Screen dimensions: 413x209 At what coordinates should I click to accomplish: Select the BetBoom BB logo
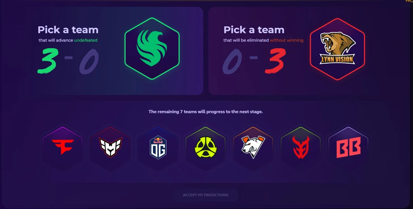(348, 147)
